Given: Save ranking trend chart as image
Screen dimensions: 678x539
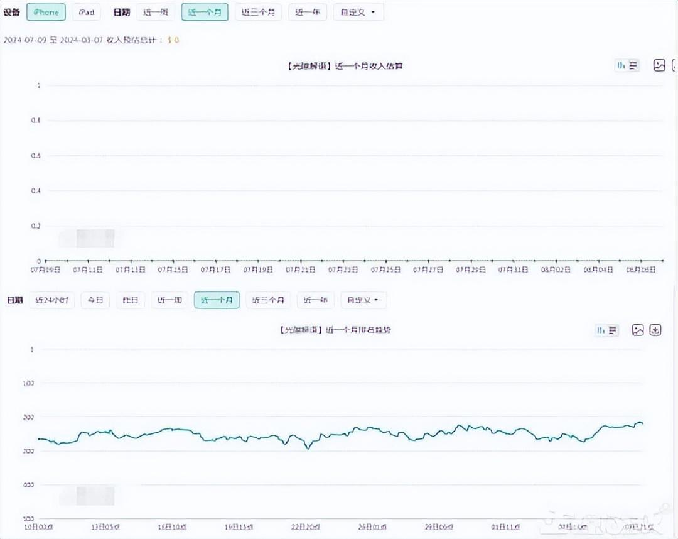Looking at the screenshot, I should coord(638,330).
